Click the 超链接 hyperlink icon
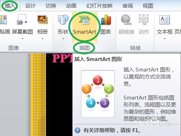 pos(126,20)
